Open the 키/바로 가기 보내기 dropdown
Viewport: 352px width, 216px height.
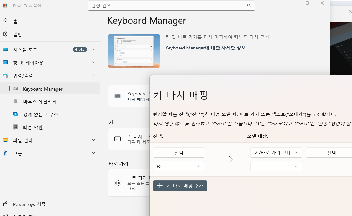click(276, 153)
